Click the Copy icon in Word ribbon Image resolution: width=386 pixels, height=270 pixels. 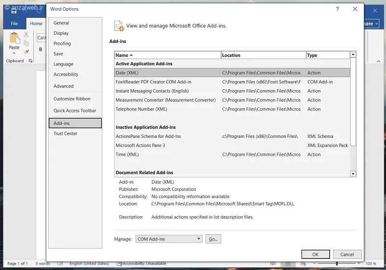26,43
